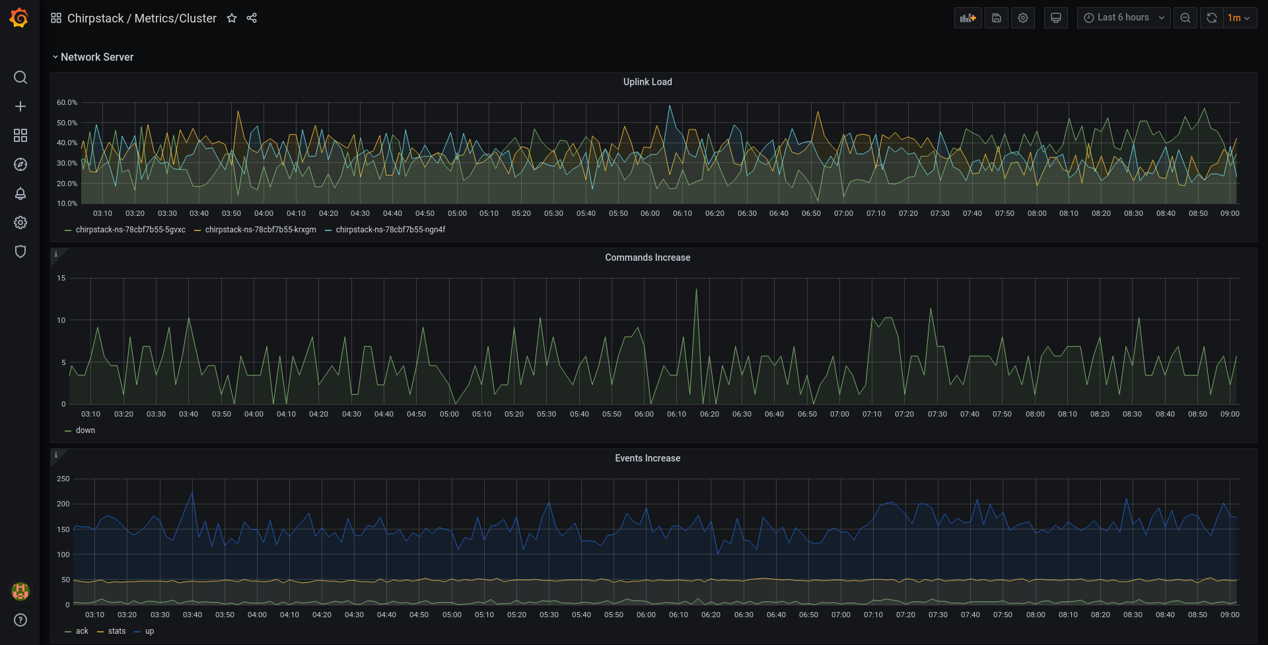Click the Add panel toolbar button
This screenshot has height=645, width=1268.
pyautogui.click(x=968, y=18)
